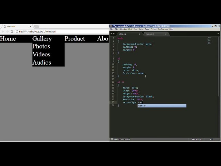This screenshot has height=166, width=221.
Task: Click the body selector text
Action: coord(120,38)
